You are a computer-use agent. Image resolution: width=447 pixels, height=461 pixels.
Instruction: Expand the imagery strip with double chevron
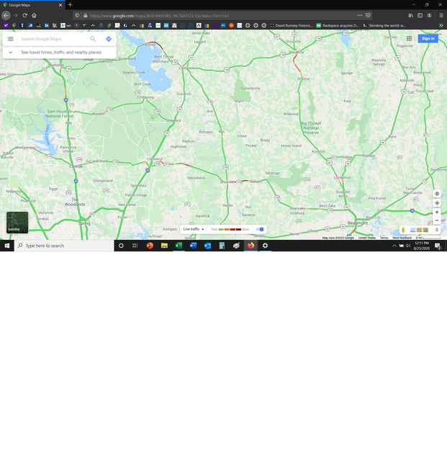click(437, 230)
